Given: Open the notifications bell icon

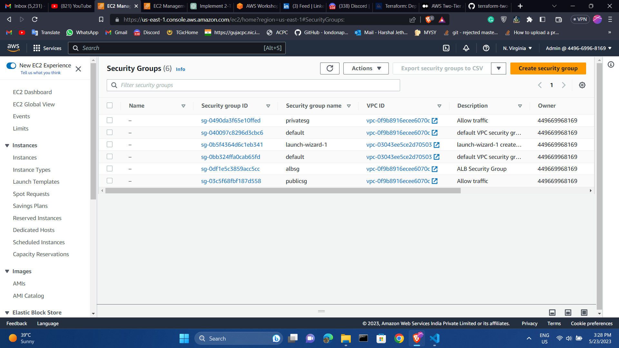Looking at the screenshot, I should 466,48.
